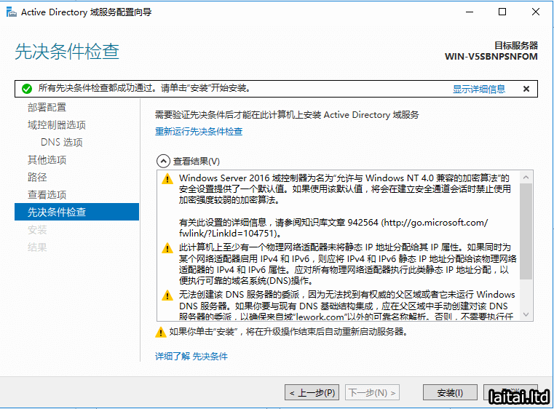Go to 部署配置 step in sidebar

point(47,108)
